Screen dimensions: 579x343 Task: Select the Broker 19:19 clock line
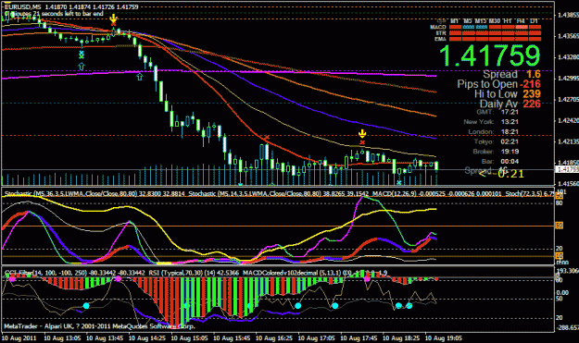click(496, 152)
